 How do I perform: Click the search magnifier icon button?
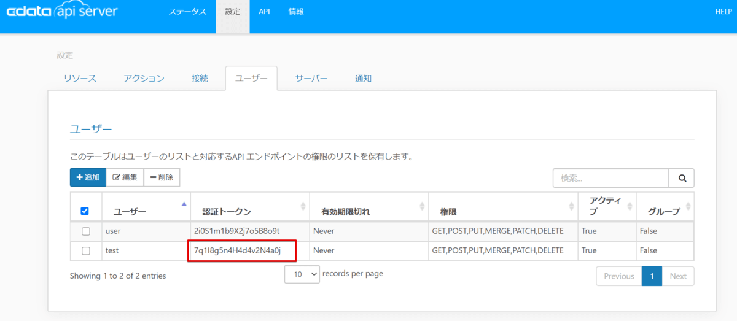pos(682,178)
